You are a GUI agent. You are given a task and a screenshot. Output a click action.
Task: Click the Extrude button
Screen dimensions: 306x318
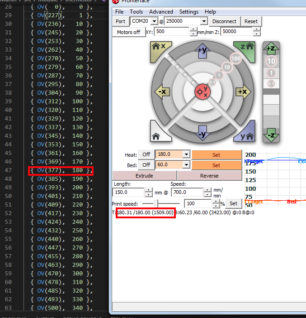point(145,176)
